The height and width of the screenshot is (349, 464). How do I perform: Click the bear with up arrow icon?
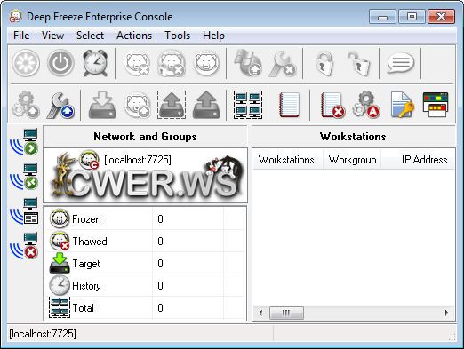pos(137,105)
